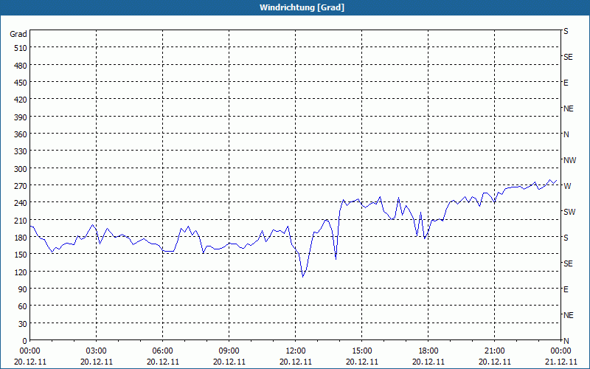
Task: Click 20.12.11 date under 06:00
Action: [x=162, y=362]
